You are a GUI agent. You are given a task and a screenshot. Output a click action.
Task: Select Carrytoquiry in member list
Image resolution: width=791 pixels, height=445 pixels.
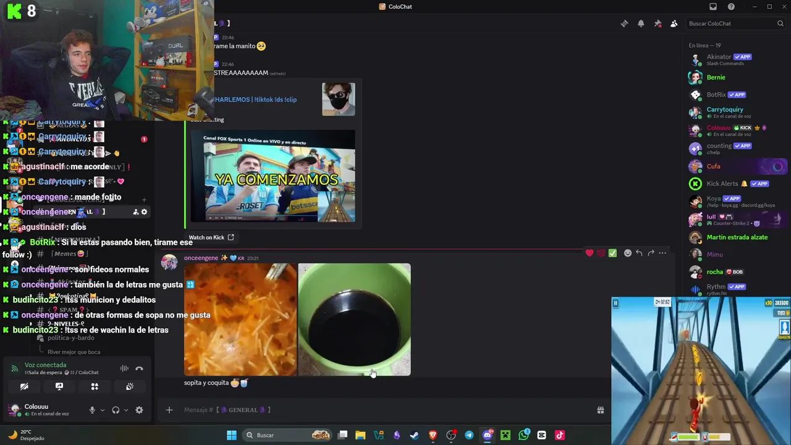pos(735,112)
